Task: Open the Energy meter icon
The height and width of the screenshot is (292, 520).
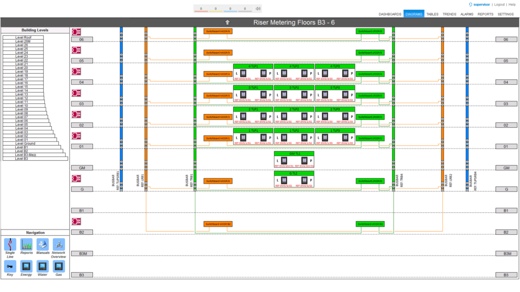Action: [x=26, y=266]
